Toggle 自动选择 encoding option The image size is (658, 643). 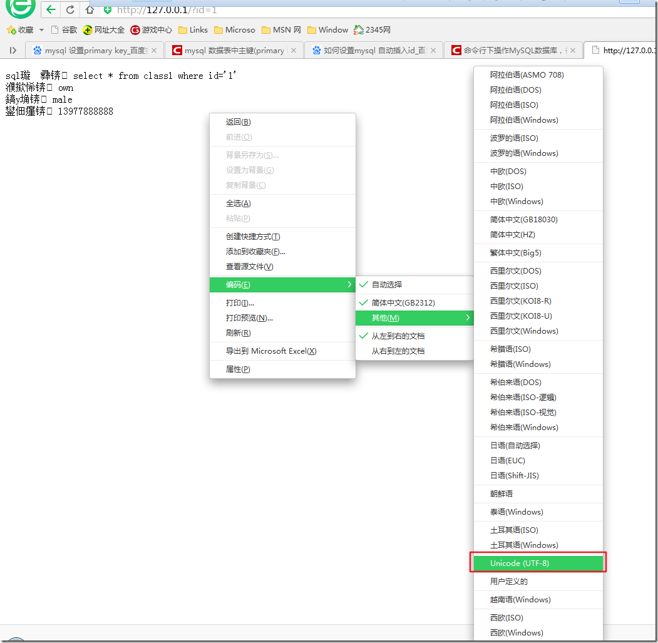[x=414, y=285]
